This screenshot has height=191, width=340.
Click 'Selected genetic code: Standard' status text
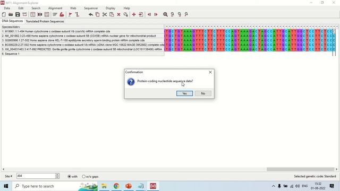tap(315, 176)
